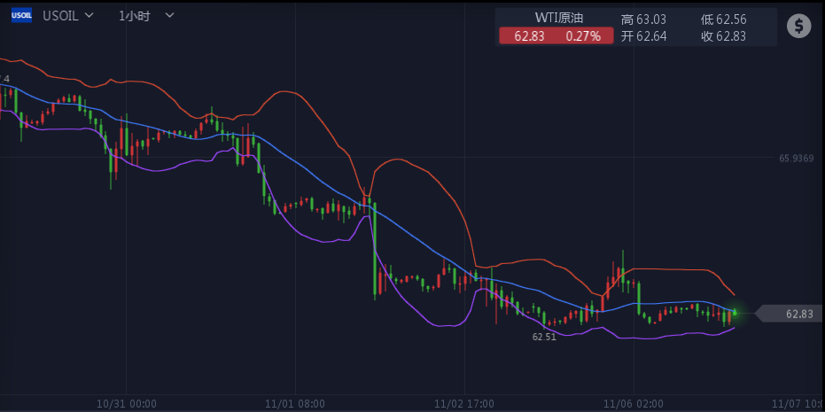
Task: Click the 11/06 02:00 time axis label
Action: tap(634, 403)
